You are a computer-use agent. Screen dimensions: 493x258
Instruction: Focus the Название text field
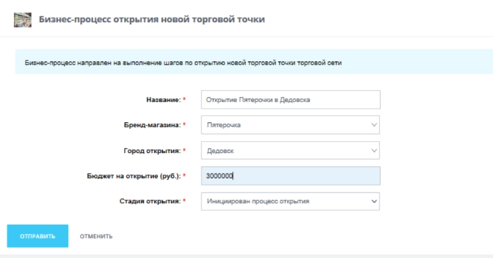point(290,100)
